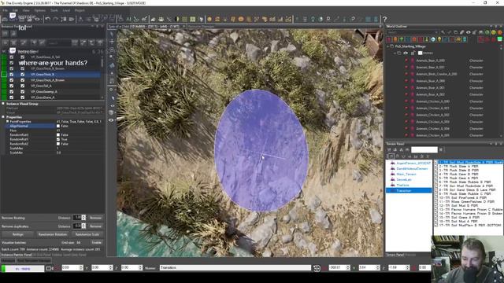This screenshot has height=283, width=504.
Task: Toggle the character filter icon in World Outliner
Action: coord(389,39)
